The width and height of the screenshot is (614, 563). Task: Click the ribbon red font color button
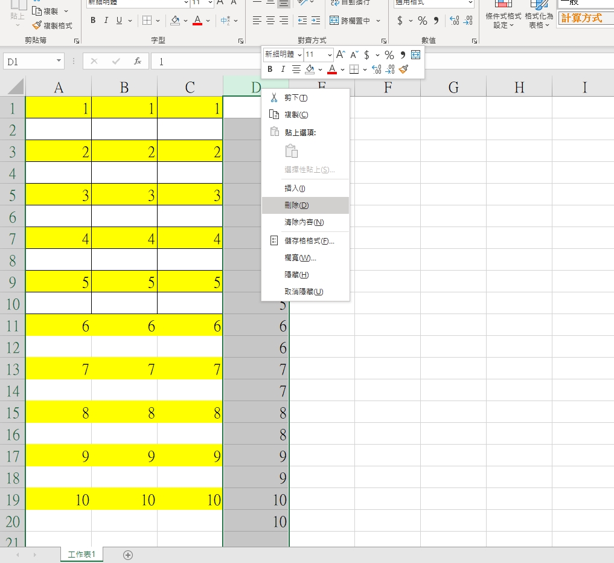197,21
